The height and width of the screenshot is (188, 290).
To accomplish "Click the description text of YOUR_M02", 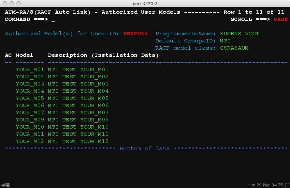I will click(x=78, y=77).
